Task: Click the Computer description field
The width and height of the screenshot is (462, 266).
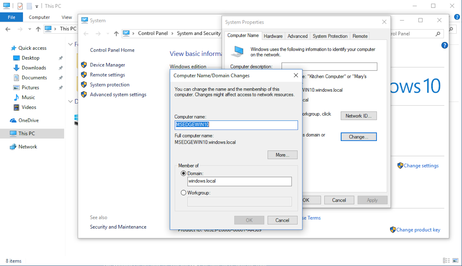Action: (x=329, y=66)
